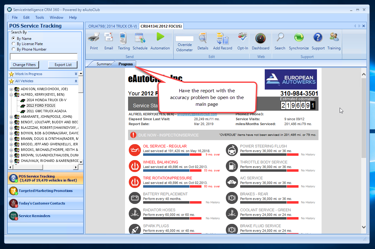Viewport: 375px width, 249px height.
Task: Expand the BOYKIN, BOB & DONNA node
Action: [x=11, y=133]
